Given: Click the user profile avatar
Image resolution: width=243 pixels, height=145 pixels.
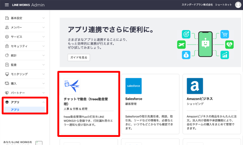Looking at the screenshot, I should [238, 5].
